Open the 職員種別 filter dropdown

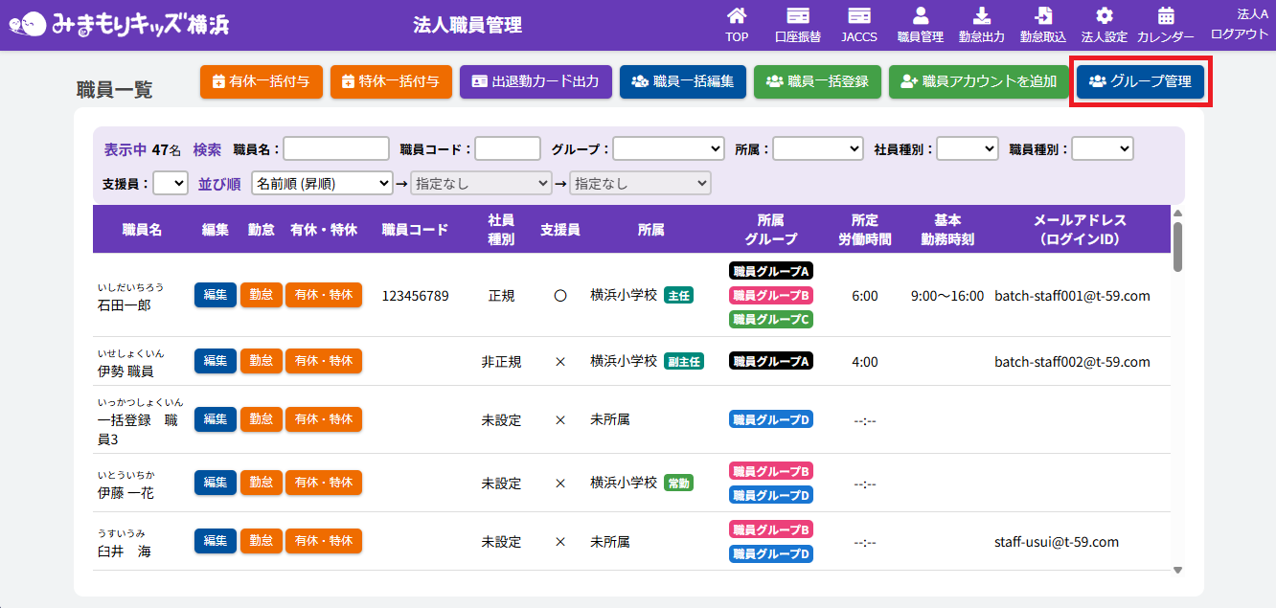pos(1103,148)
